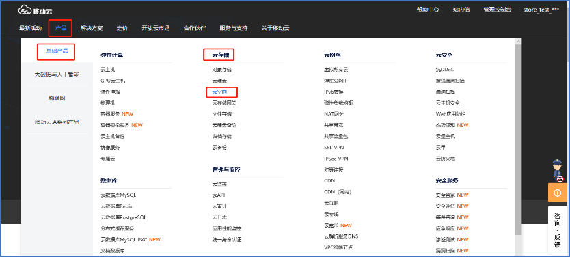Open the highlighted 云空间 link
Image resolution: width=570 pixels, height=257 pixels.
(219, 92)
